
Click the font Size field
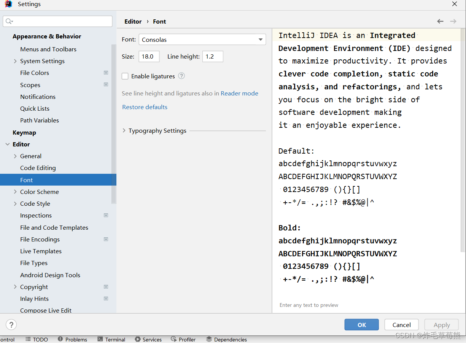[x=149, y=56]
